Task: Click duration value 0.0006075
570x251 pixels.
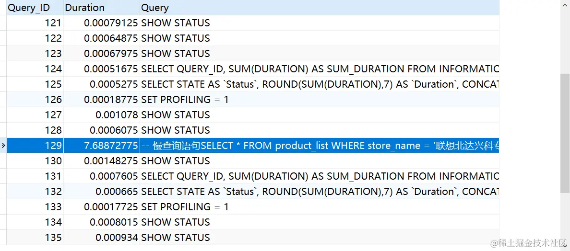Action: [x=114, y=130]
